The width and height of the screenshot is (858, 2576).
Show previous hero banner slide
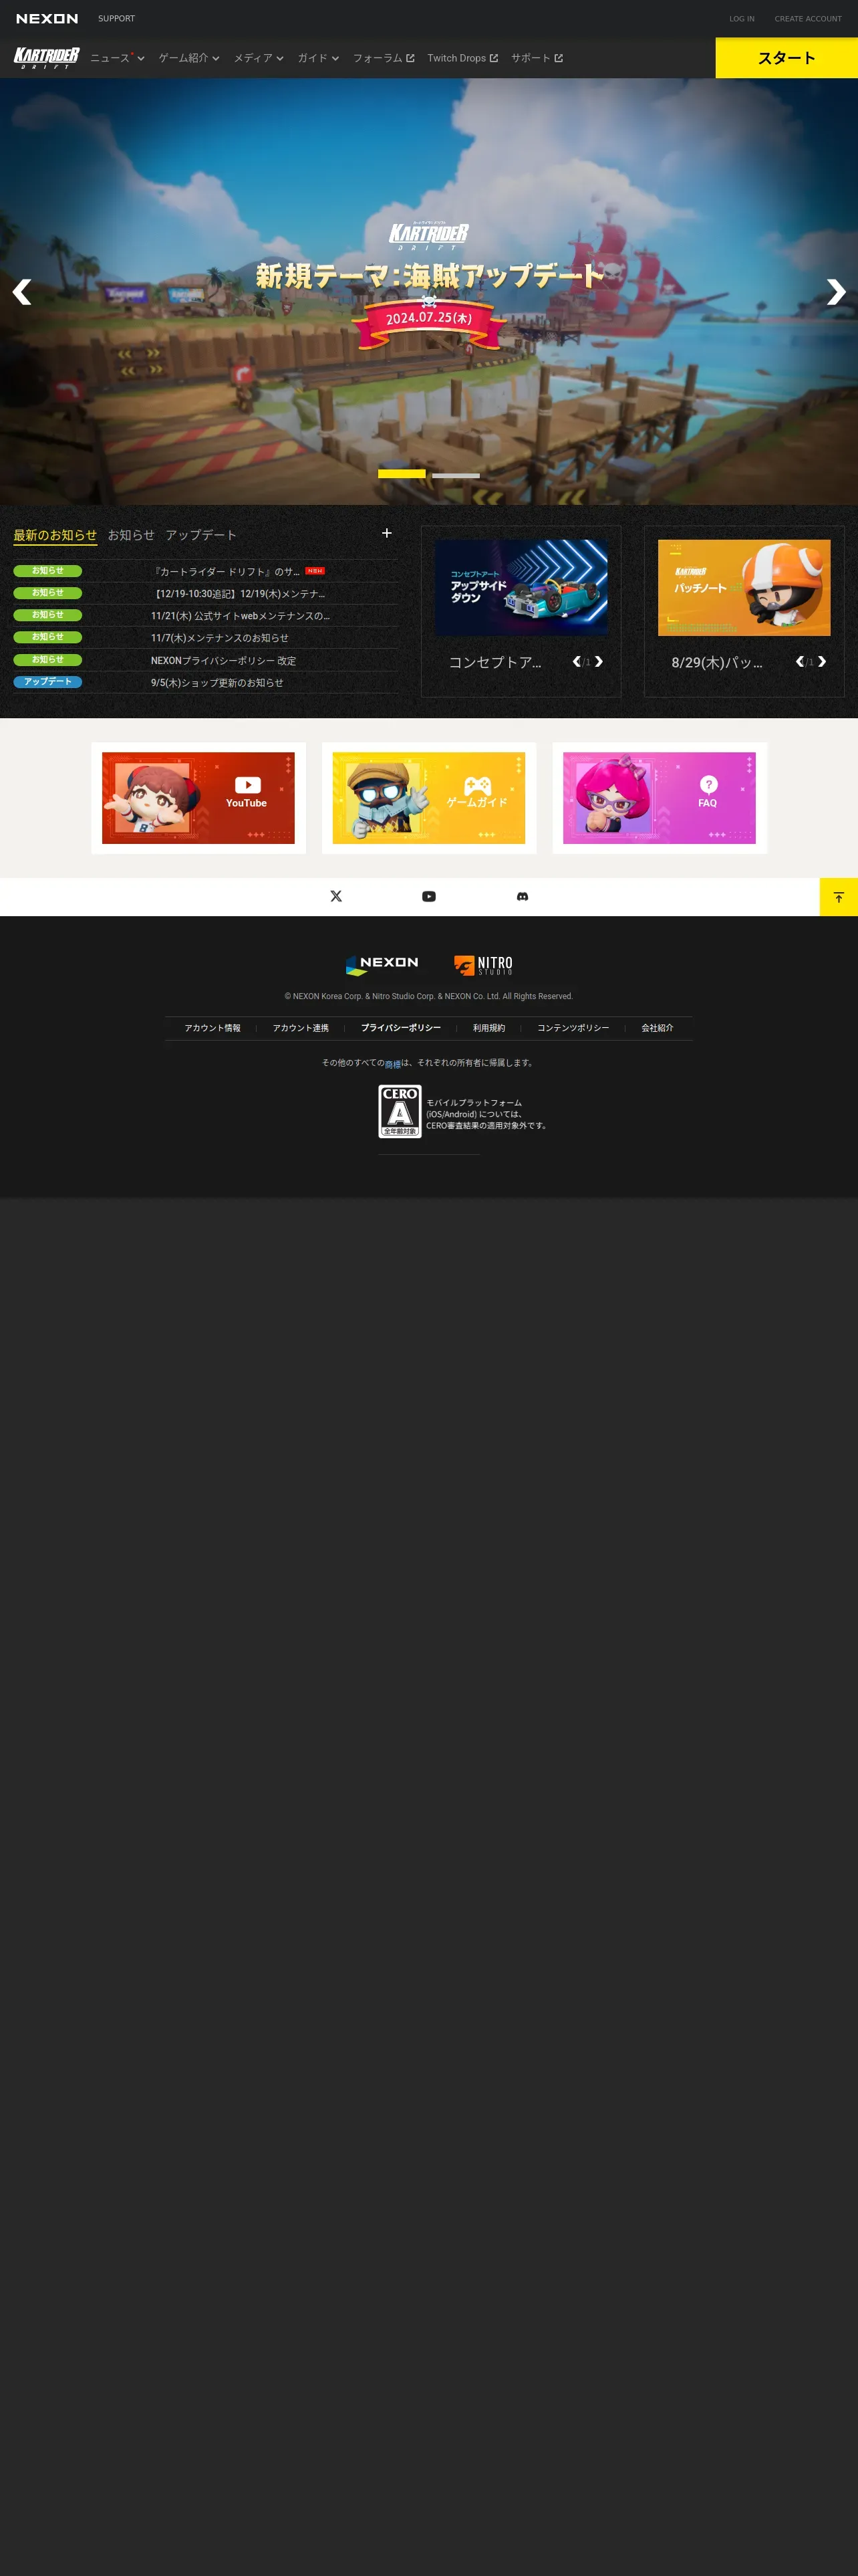tap(22, 292)
